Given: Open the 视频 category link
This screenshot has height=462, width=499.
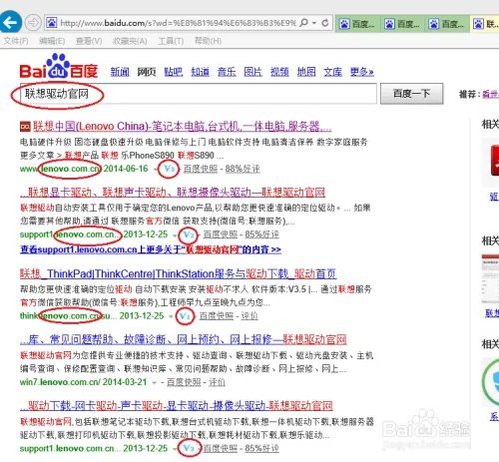Looking at the screenshot, I should (279, 72).
